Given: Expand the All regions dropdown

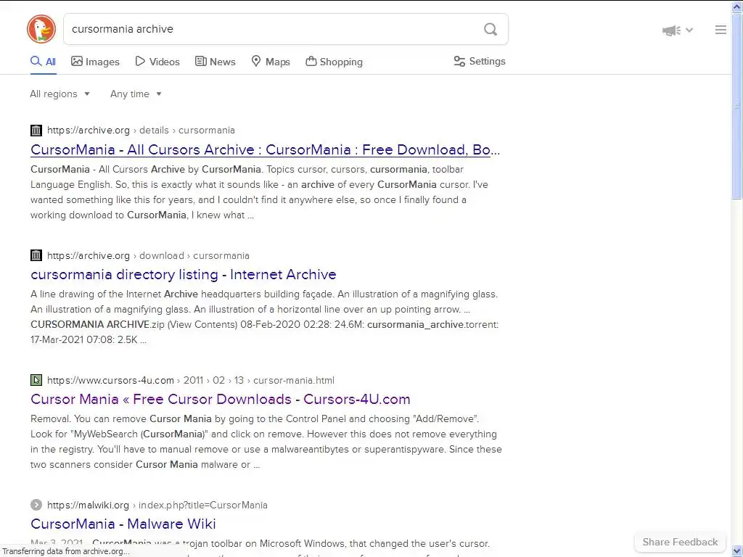Looking at the screenshot, I should (x=59, y=94).
